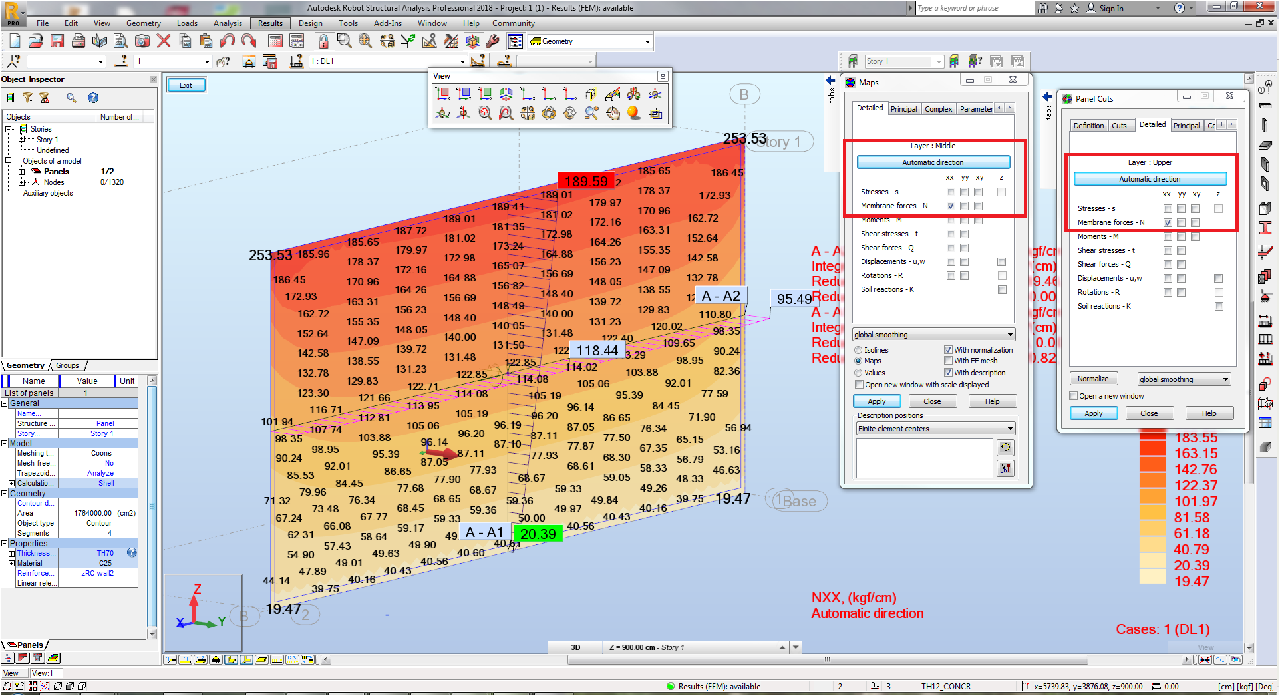Check Stresses s xx in Maps dialog
Image resolution: width=1280 pixels, height=696 pixels.
click(951, 192)
